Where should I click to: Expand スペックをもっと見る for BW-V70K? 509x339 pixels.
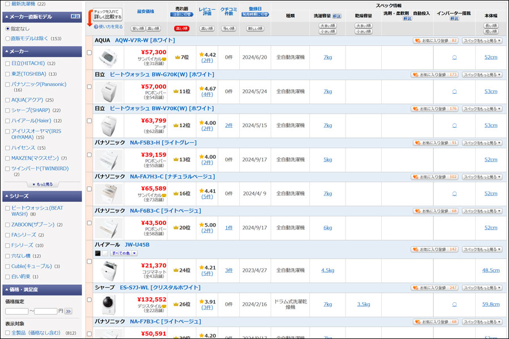pyautogui.click(x=482, y=109)
